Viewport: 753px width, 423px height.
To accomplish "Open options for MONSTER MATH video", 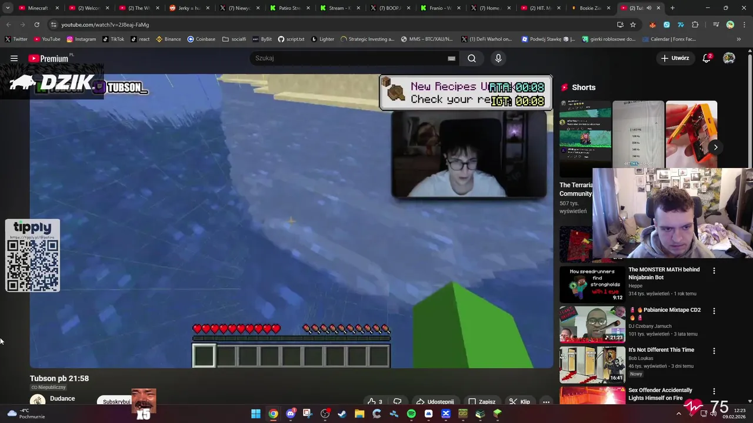I will (x=714, y=271).
